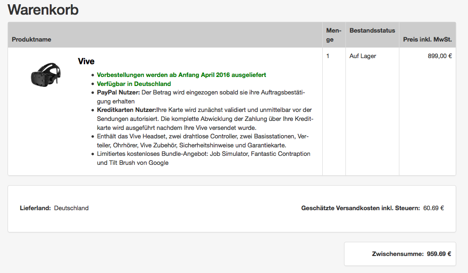Click the PayPal Nutzer bullet label
This screenshot has height=273, width=468.
click(x=118, y=93)
